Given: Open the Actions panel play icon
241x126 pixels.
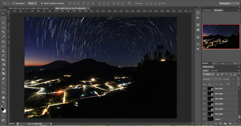Looking at the screenshot, I should tap(198, 18).
